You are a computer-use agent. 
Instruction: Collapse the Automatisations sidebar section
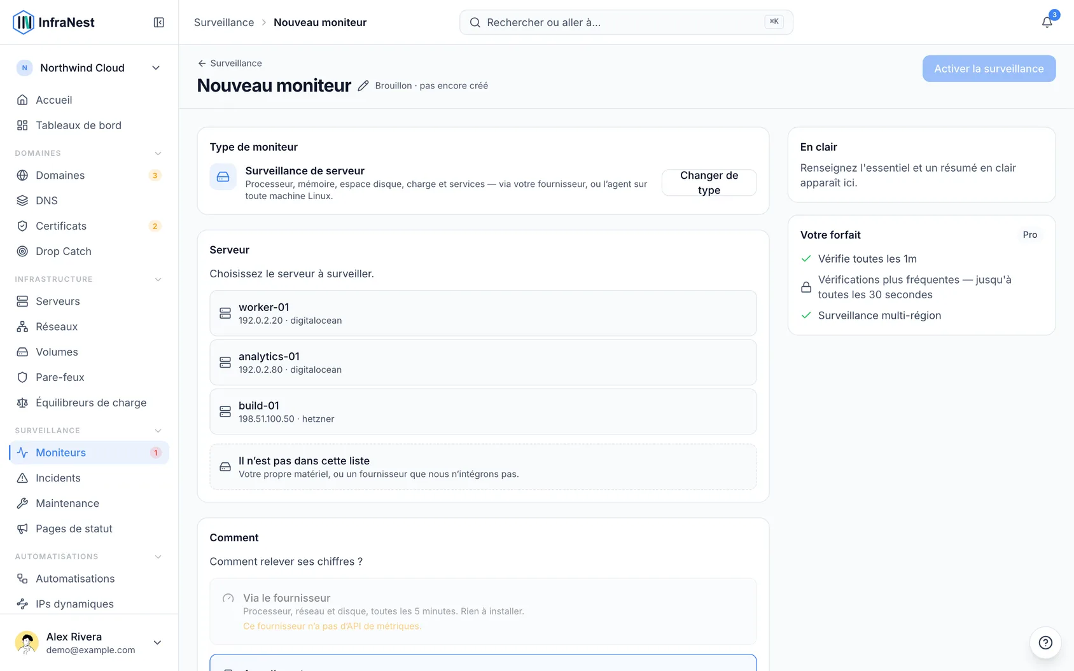pos(158,557)
